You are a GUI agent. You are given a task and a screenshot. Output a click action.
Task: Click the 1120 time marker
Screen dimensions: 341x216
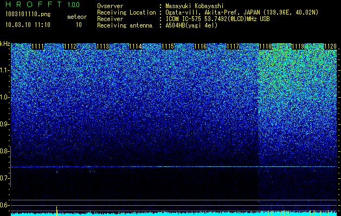coord(330,46)
